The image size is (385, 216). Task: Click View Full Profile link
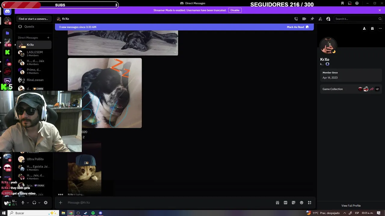[x=351, y=206]
